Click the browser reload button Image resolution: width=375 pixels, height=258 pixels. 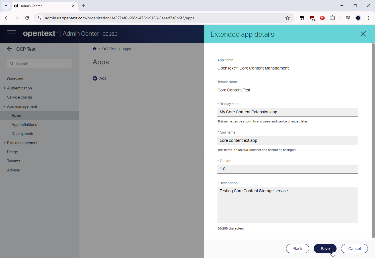point(27,18)
